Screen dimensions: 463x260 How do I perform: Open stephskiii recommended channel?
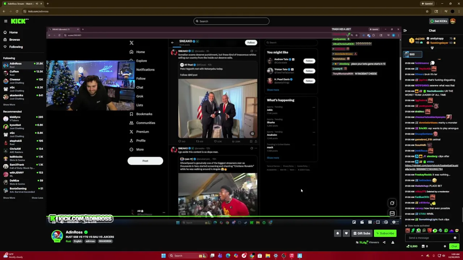click(22, 142)
